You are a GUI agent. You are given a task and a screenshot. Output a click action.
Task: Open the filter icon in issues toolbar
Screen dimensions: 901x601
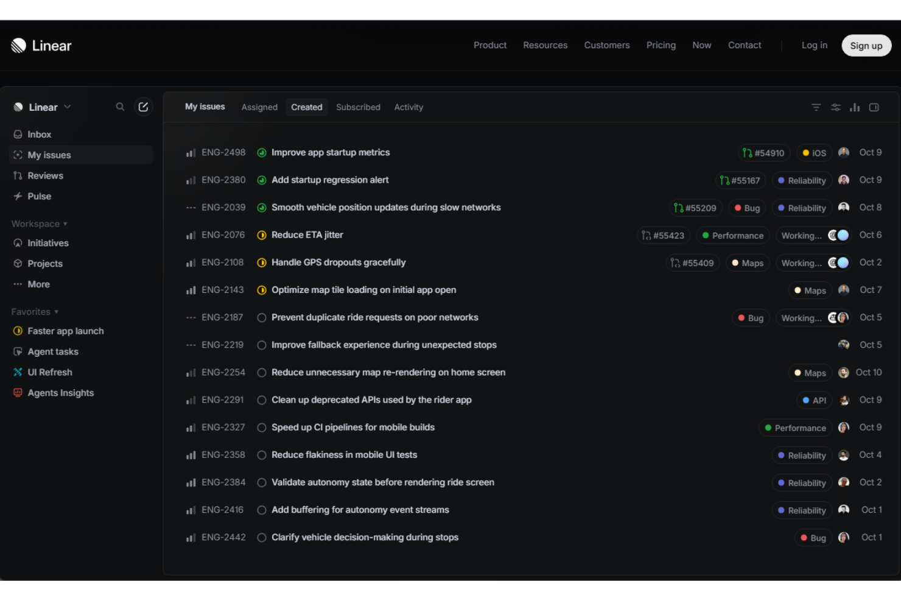pyautogui.click(x=816, y=107)
